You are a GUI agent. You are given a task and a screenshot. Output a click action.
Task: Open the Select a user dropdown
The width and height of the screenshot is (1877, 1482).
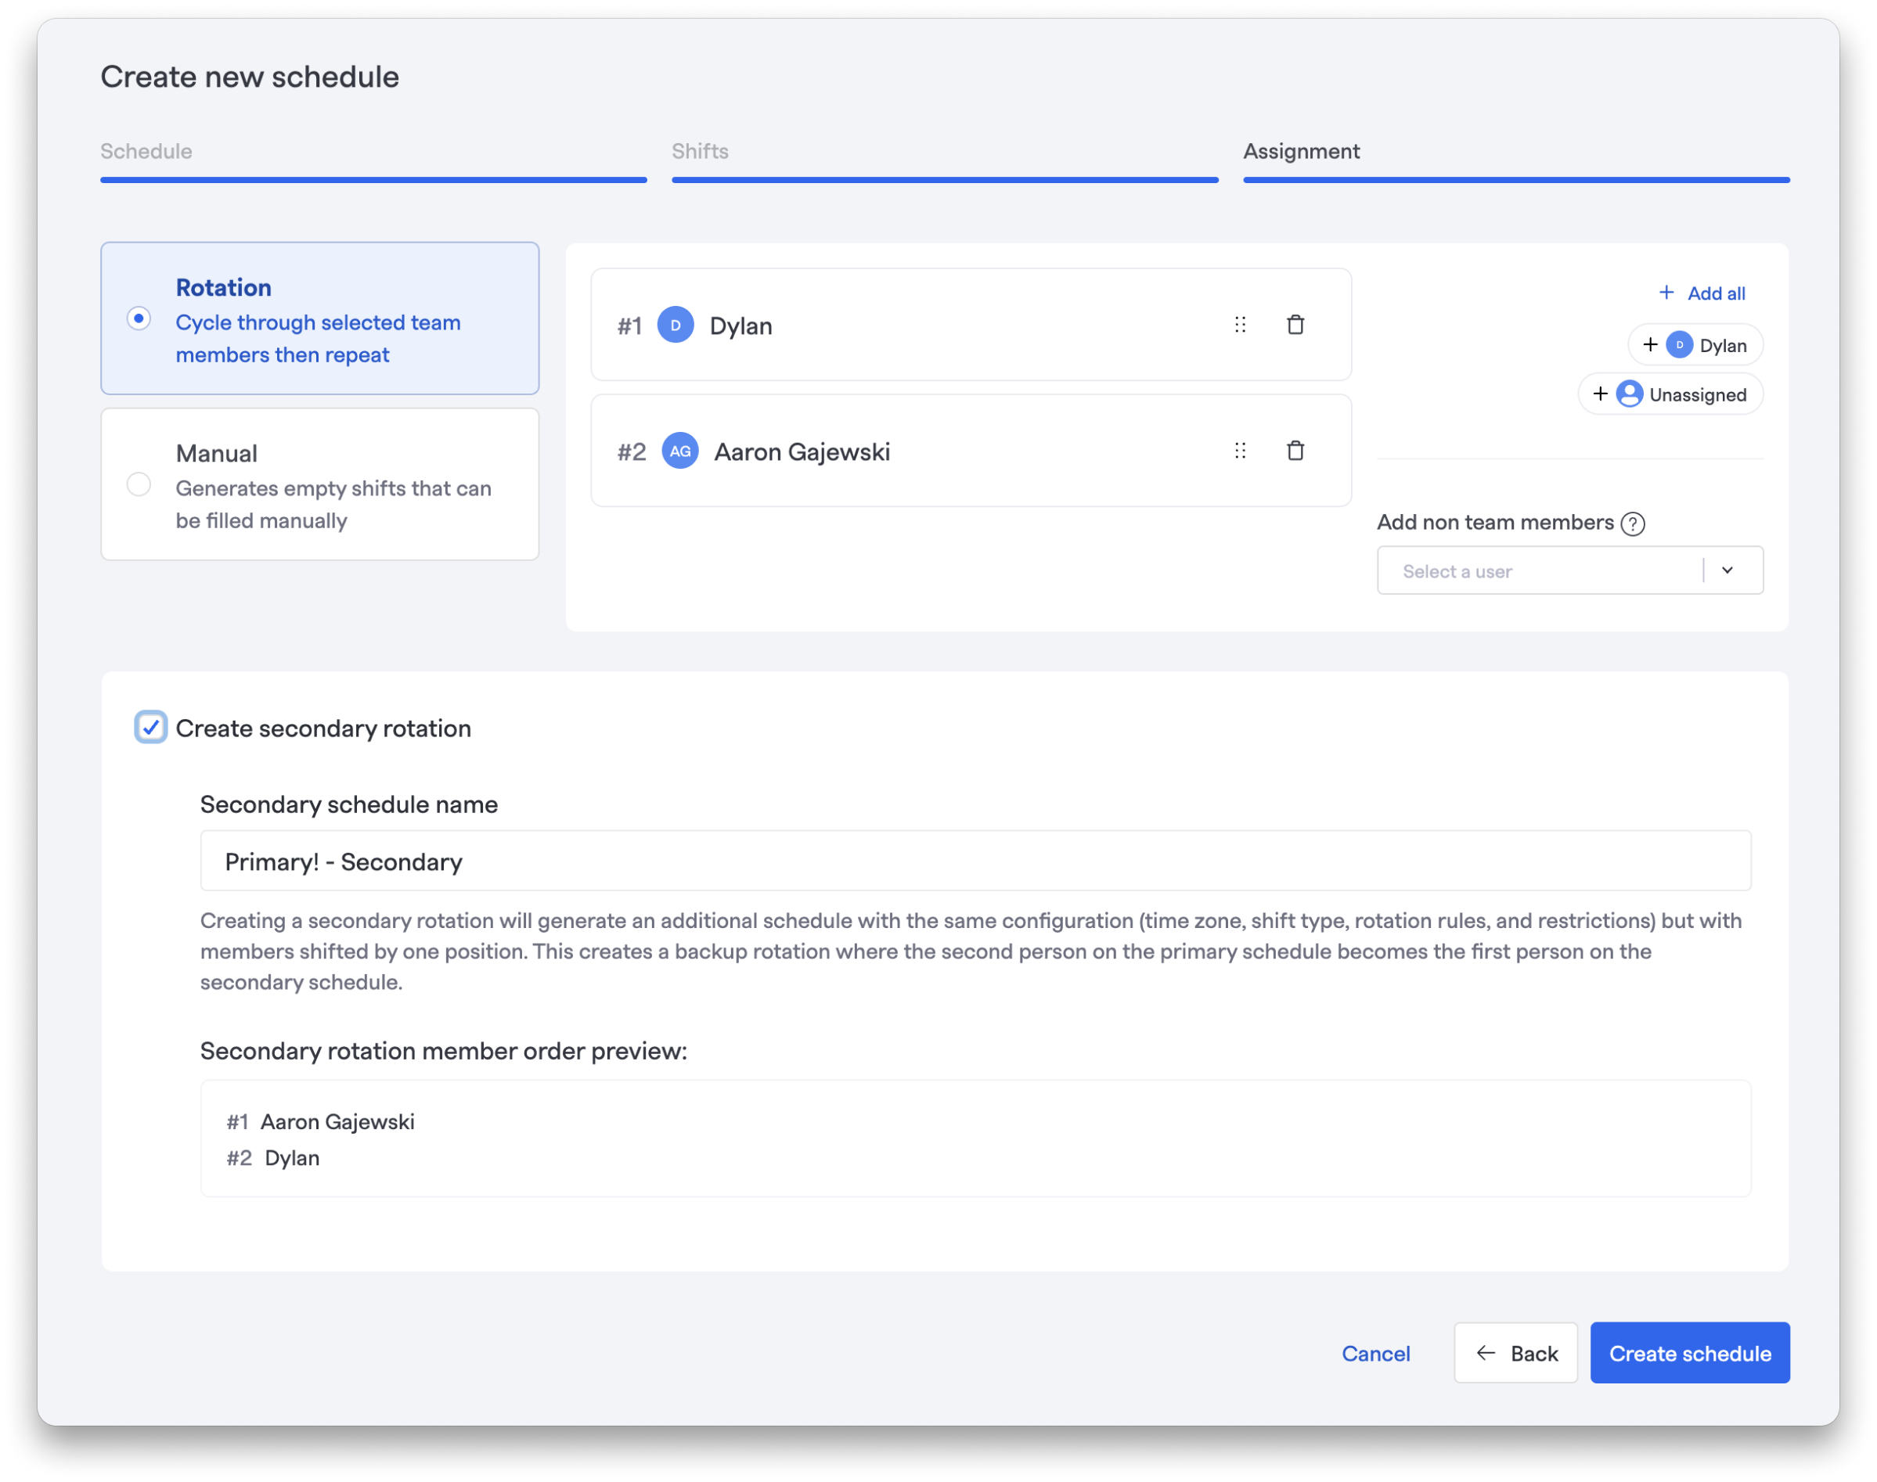pyautogui.click(x=1540, y=571)
